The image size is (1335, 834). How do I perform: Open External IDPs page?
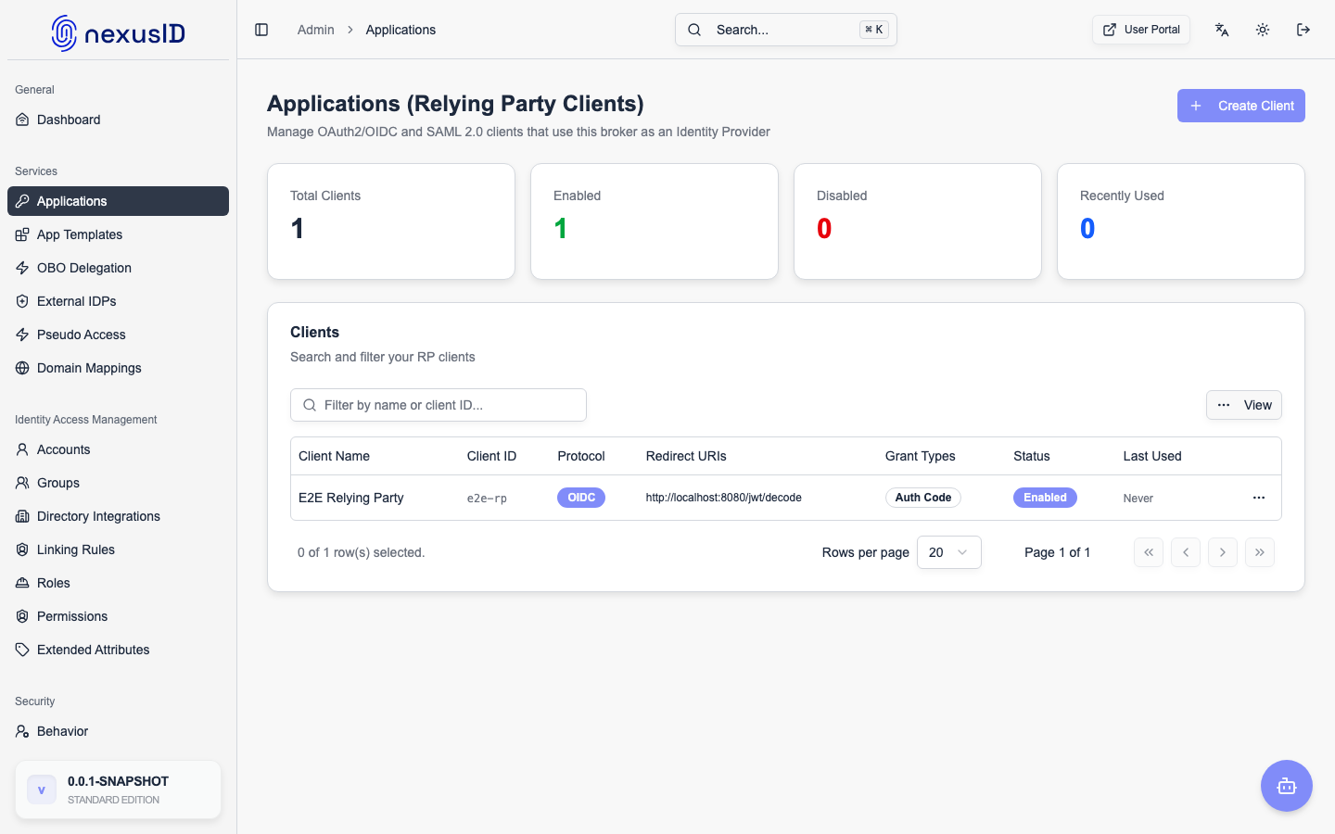[118, 301]
